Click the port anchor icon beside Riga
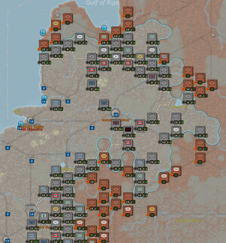 click(x=104, y=28)
